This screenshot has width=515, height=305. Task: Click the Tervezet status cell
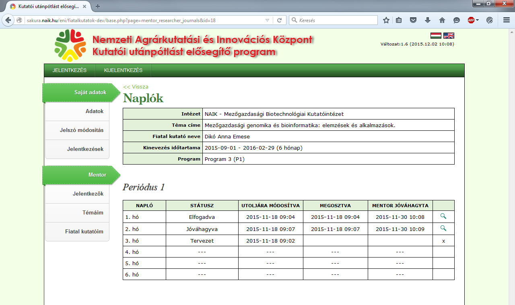(202, 241)
